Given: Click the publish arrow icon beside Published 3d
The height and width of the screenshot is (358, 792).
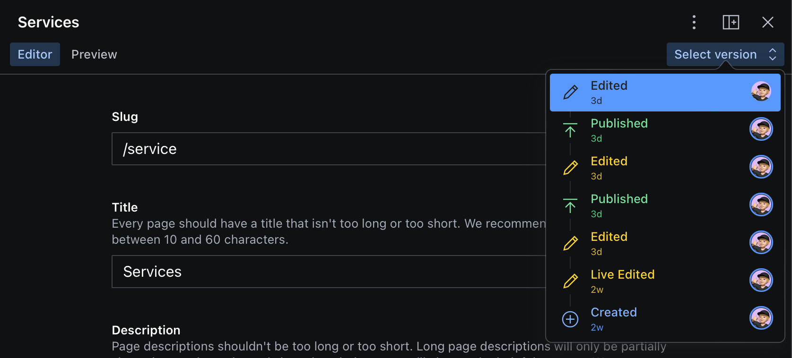Looking at the screenshot, I should tap(570, 129).
